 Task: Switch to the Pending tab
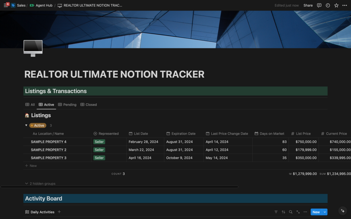(x=67, y=105)
